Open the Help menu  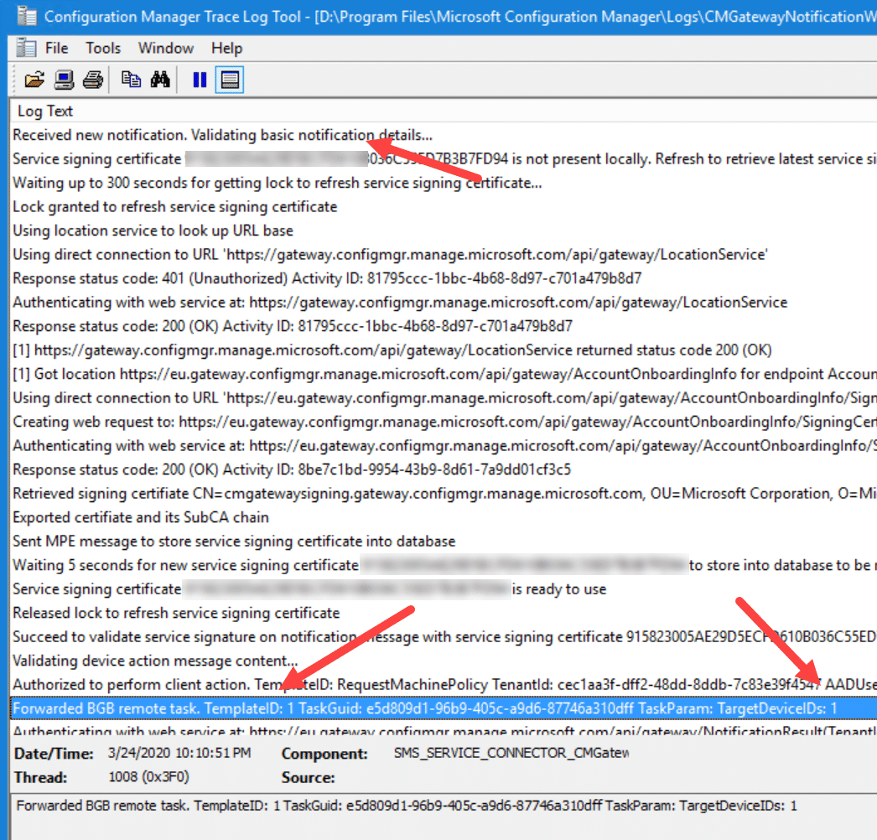pyautogui.click(x=226, y=48)
